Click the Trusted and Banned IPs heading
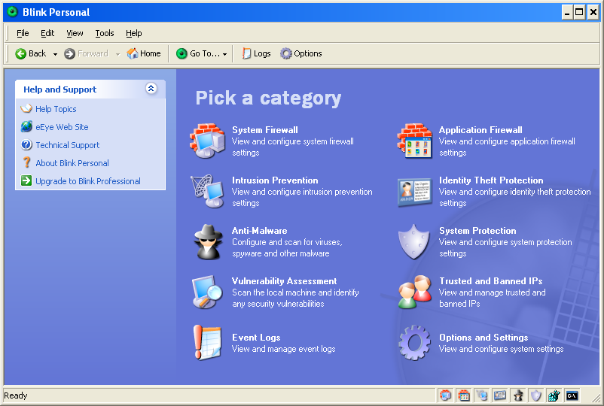 491,280
